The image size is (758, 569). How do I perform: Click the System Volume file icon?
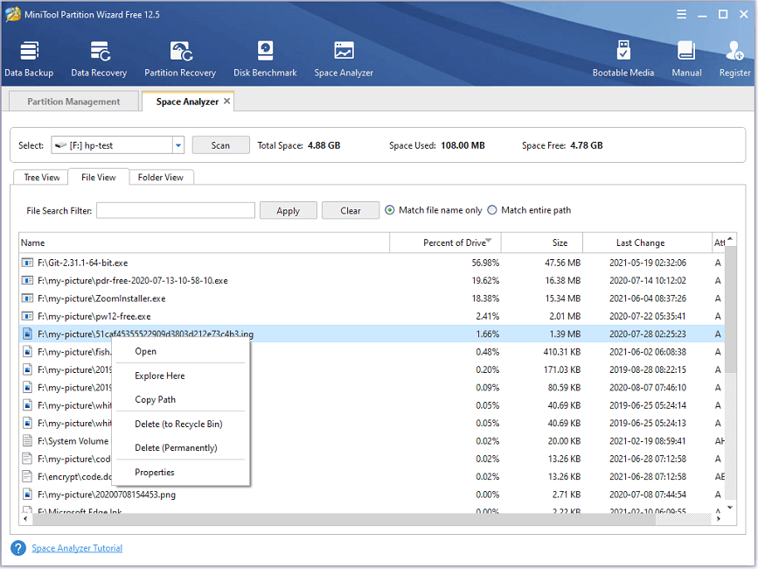click(28, 441)
